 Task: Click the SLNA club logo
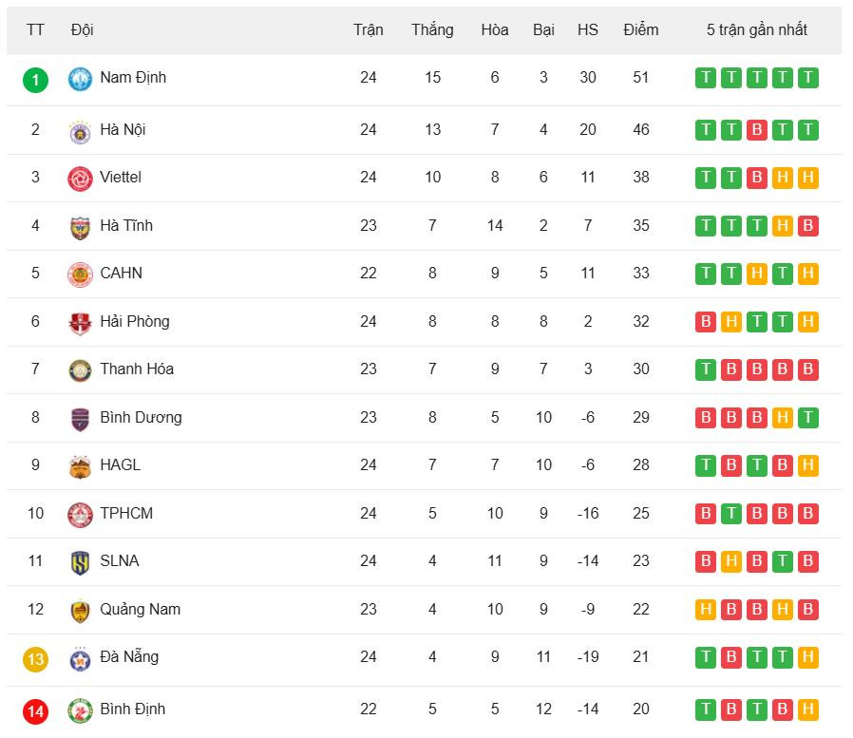click(80, 562)
